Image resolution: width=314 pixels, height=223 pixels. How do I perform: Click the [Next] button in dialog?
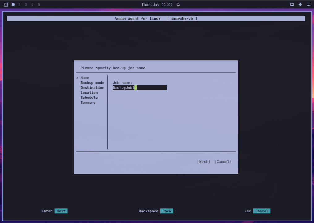click(204, 162)
